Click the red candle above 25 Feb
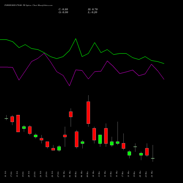This screenshot has height=183, width=183. pyautogui.click(x=47, y=144)
